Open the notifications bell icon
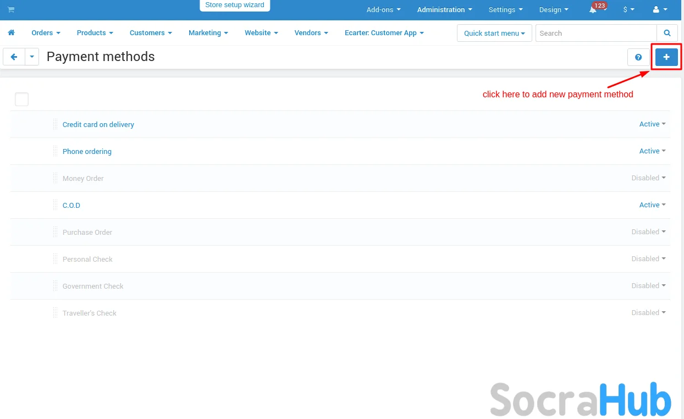The image size is (684, 419). coord(593,10)
